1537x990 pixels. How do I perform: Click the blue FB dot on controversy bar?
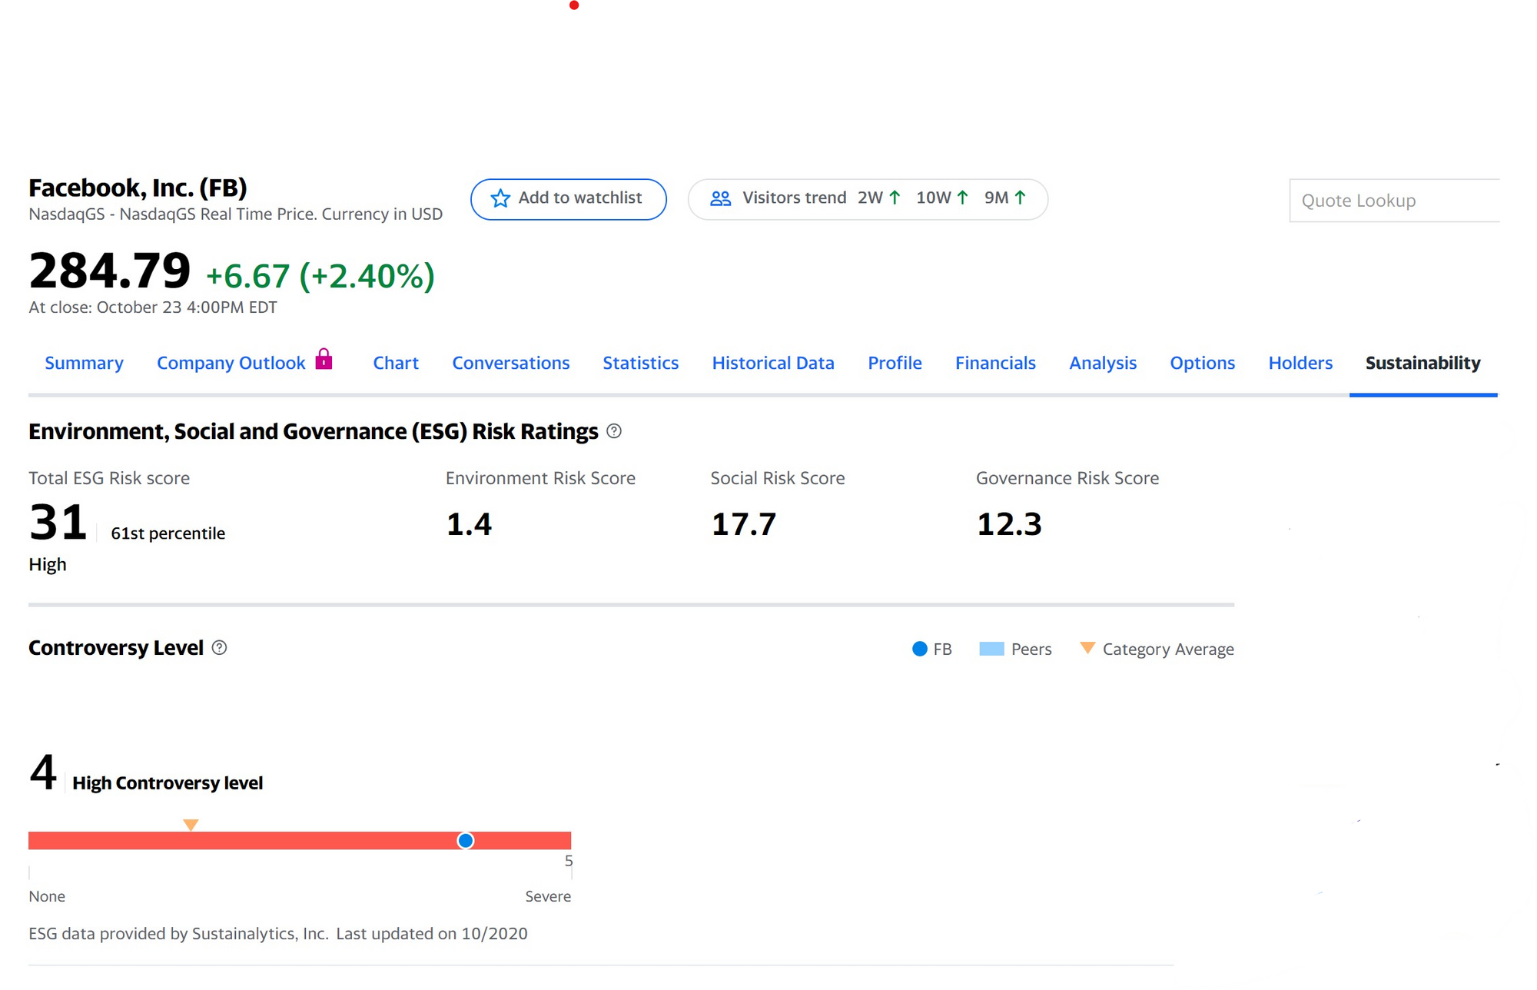pyautogui.click(x=466, y=841)
